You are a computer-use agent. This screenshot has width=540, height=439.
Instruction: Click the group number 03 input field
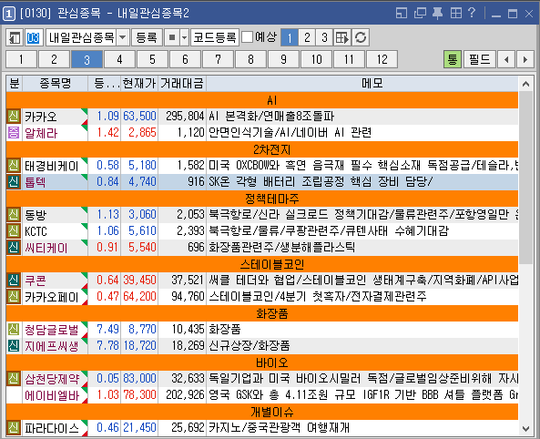click(x=34, y=37)
